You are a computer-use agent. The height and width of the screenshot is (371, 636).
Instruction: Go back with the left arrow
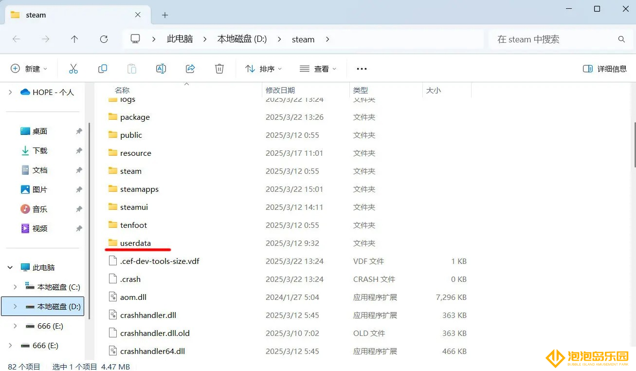tap(16, 39)
